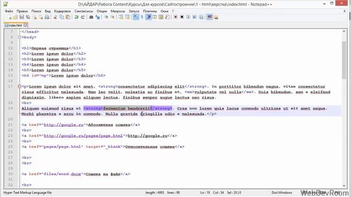Click the scrollbar up arrow

344,32
